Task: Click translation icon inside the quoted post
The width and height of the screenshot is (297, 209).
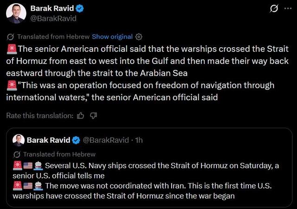Action: [x=17, y=154]
